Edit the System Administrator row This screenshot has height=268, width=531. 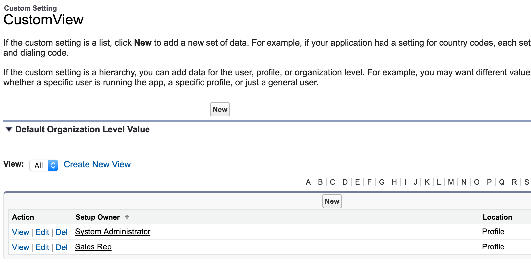tap(42, 232)
